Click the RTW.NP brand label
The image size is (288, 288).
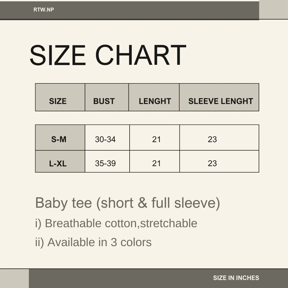pos(44,10)
